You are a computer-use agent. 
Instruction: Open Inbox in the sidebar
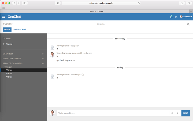[7, 38]
